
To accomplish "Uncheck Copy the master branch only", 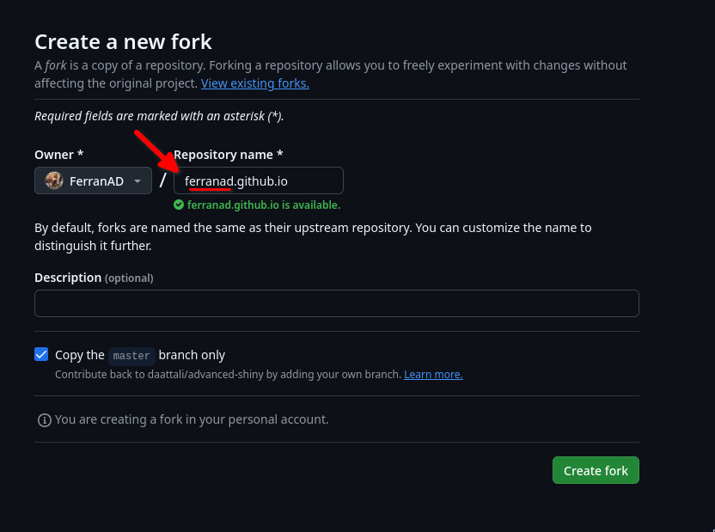I will [x=41, y=354].
